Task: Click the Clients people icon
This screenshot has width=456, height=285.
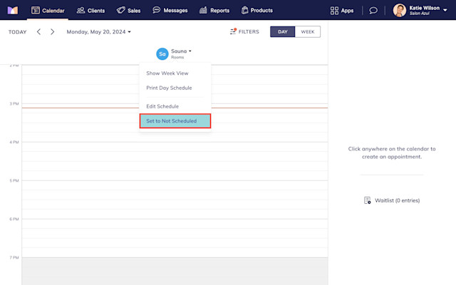Action: click(81, 11)
